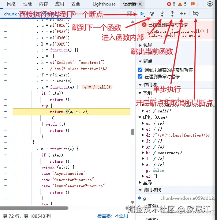Click the issues badge showing 1
Screen dimensions: 217x220
(x=195, y=4)
